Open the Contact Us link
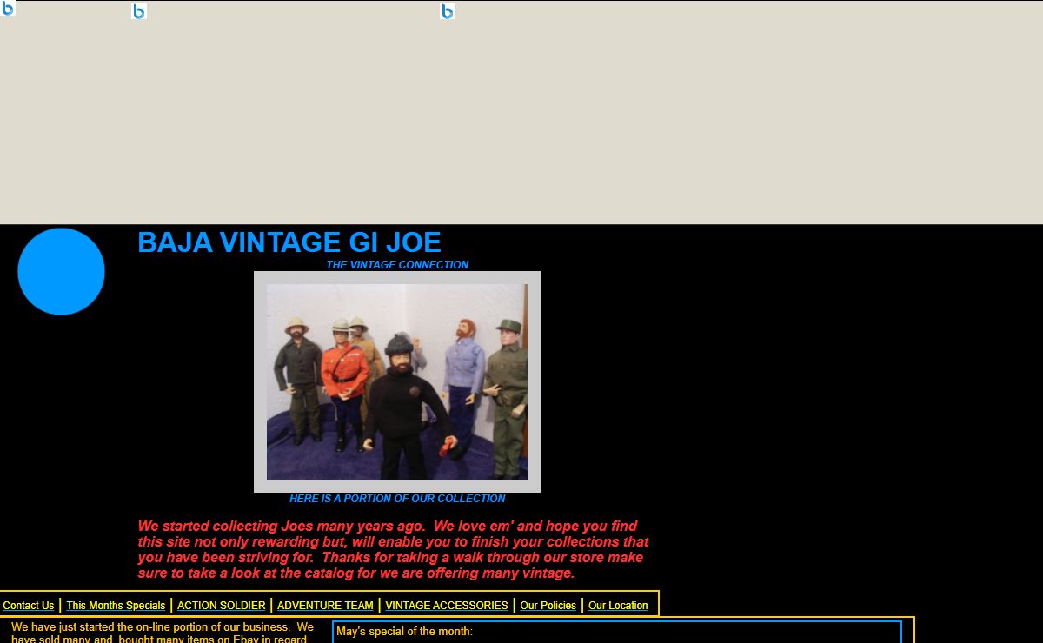This screenshot has width=1043, height=643. click(x=29, y=606)
